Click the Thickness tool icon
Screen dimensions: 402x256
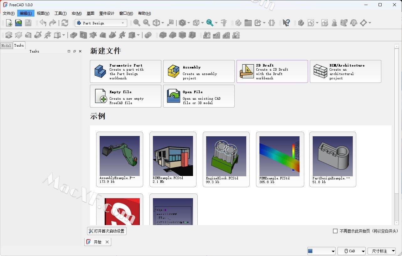tap(192, 35)
